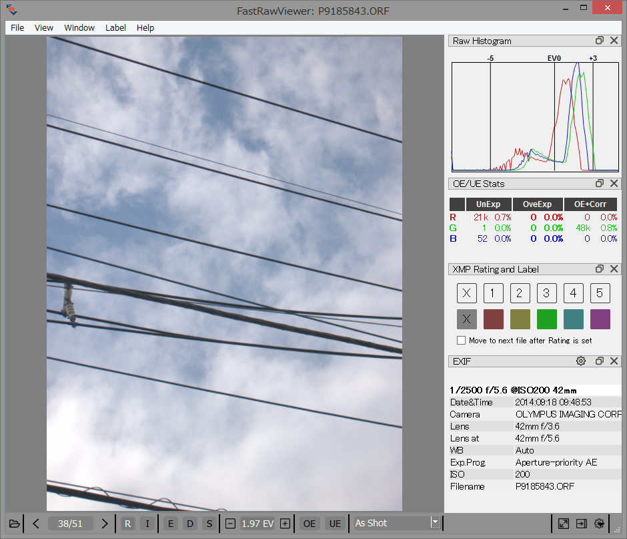
Task: Clear the rating with the X button
Action: point(466,293)
